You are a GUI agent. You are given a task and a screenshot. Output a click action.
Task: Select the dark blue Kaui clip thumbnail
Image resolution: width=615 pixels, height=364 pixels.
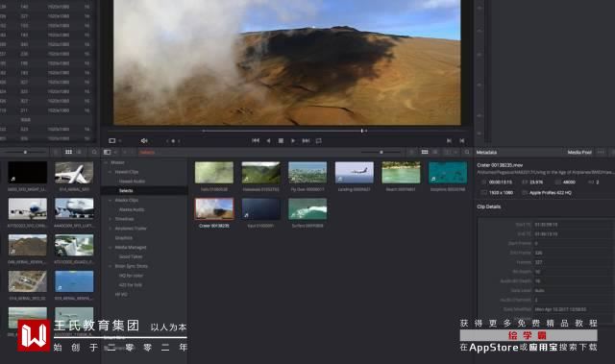point(260,208)
